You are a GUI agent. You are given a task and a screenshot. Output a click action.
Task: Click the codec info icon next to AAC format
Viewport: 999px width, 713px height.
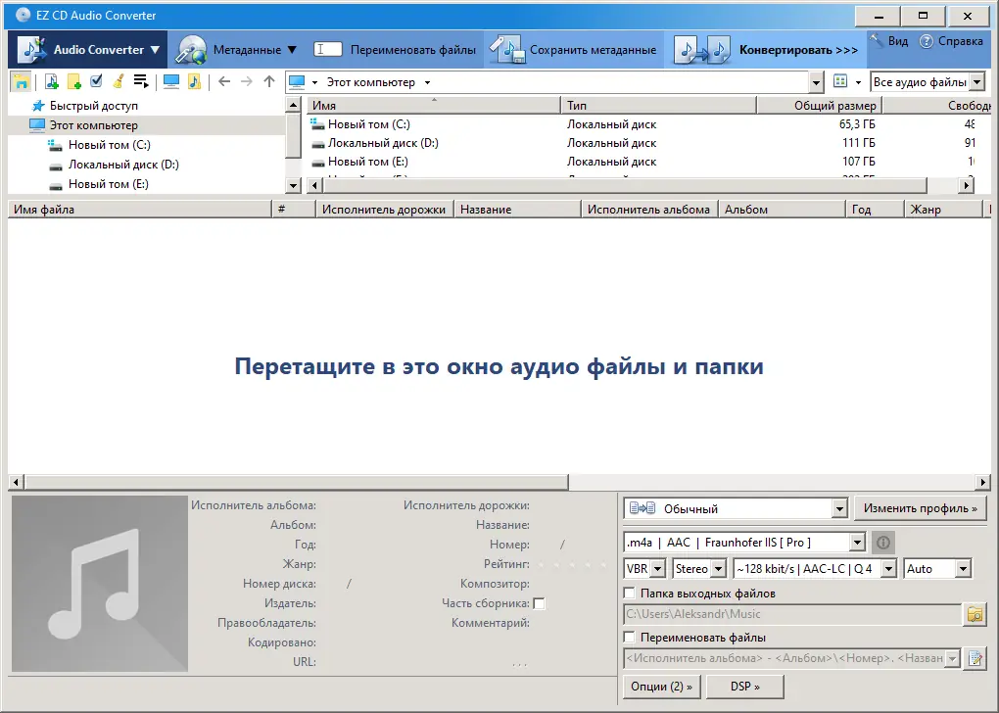tap(883, 543)
